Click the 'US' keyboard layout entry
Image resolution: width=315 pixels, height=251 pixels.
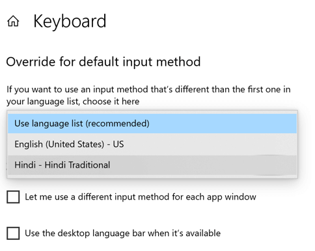pos(118,144)
